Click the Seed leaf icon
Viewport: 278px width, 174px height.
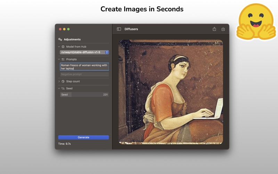pyautogui.click(x=63, y=88)
